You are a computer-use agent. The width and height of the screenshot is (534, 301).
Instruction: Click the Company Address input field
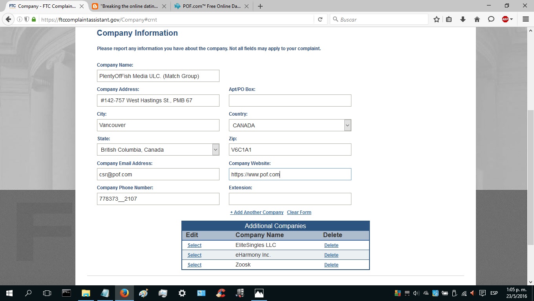[x=158, y=100]
